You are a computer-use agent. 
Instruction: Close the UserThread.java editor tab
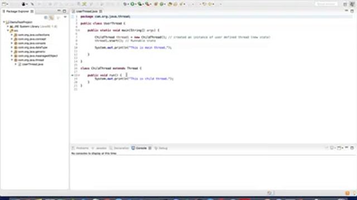click(x=100, y=11)
